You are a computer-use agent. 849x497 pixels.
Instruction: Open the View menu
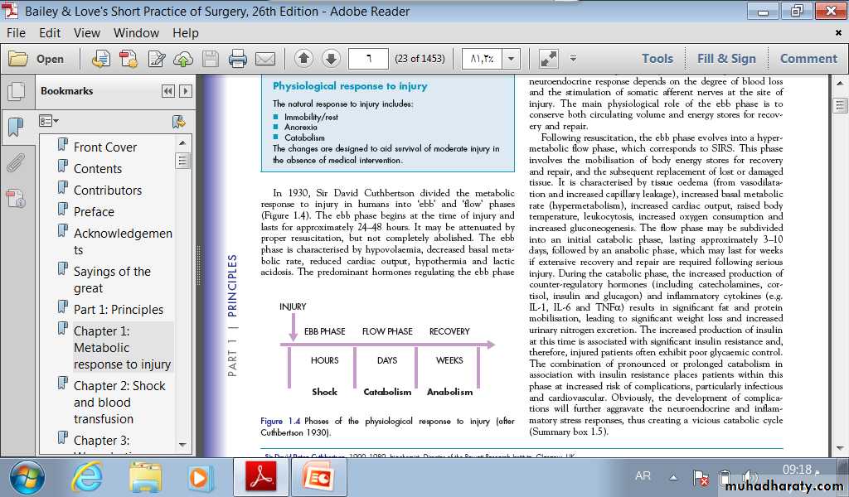pyautogui.click(x=87, y=33)
